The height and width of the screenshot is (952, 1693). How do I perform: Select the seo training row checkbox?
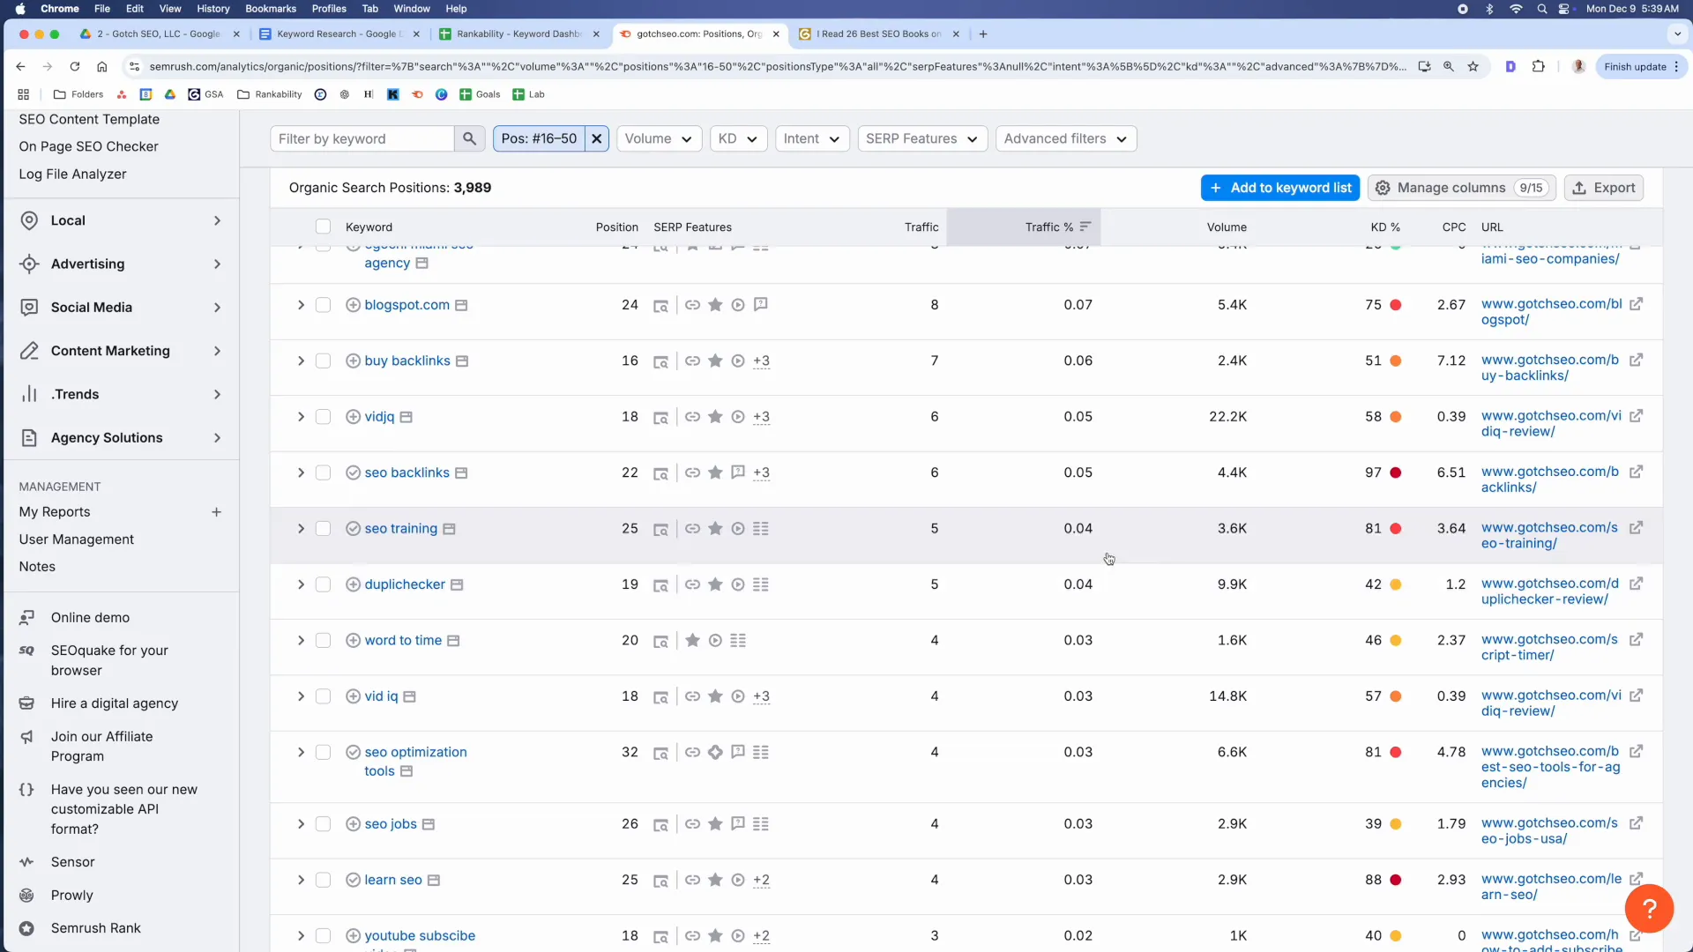tap(323, 529)
